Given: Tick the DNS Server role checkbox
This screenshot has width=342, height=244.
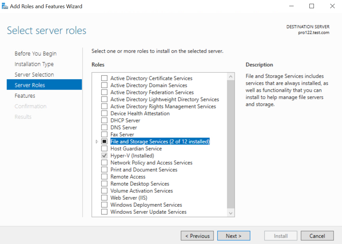Looking at the screenshot, I should [x=104, y=127].
